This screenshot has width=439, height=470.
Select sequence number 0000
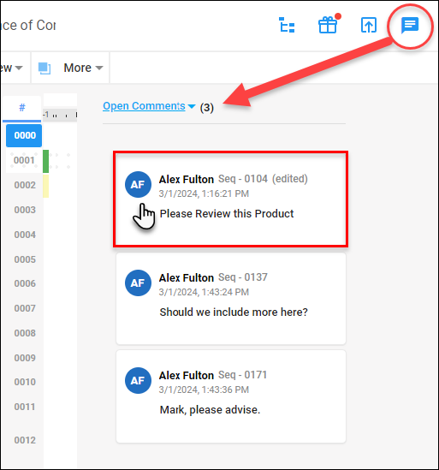point(24,135)
